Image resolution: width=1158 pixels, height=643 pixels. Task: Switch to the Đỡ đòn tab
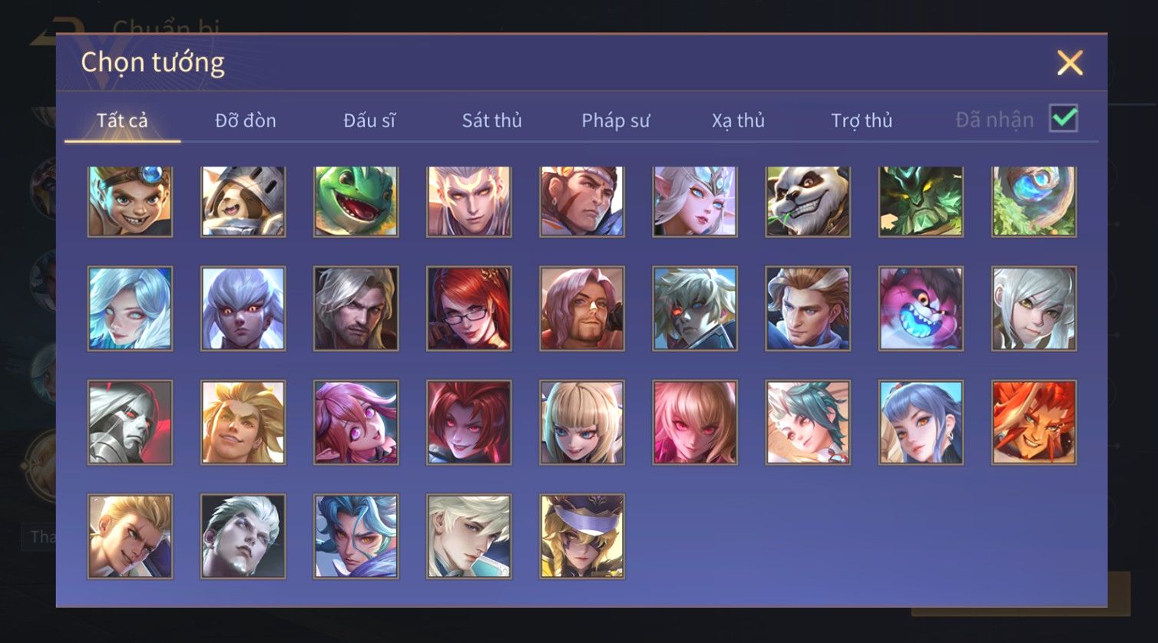[246, 120]
